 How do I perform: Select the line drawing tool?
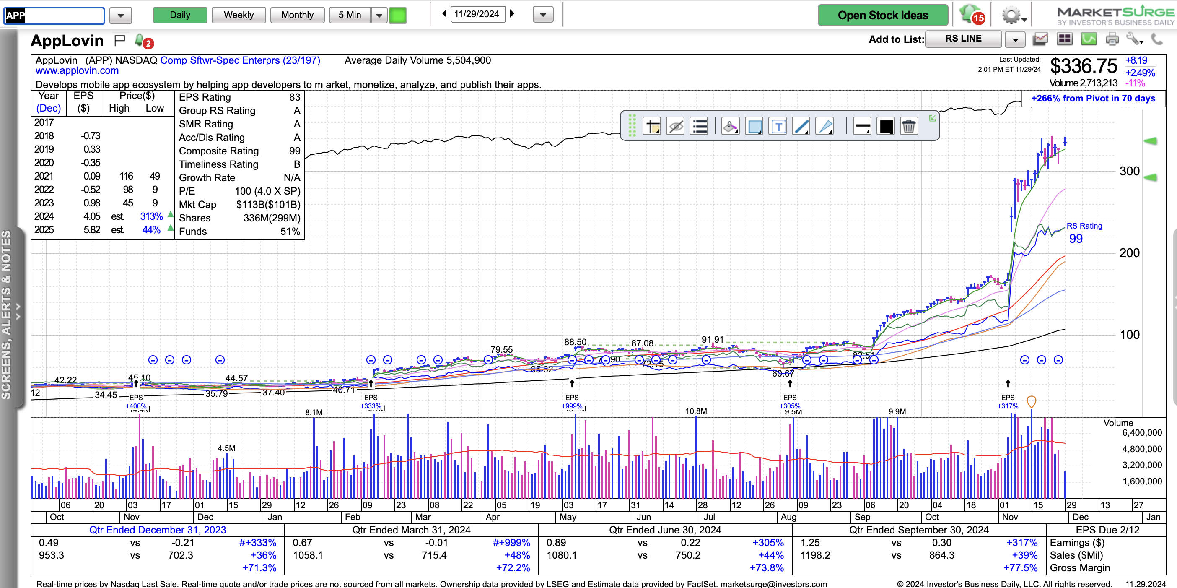click(x=801, y=126)
